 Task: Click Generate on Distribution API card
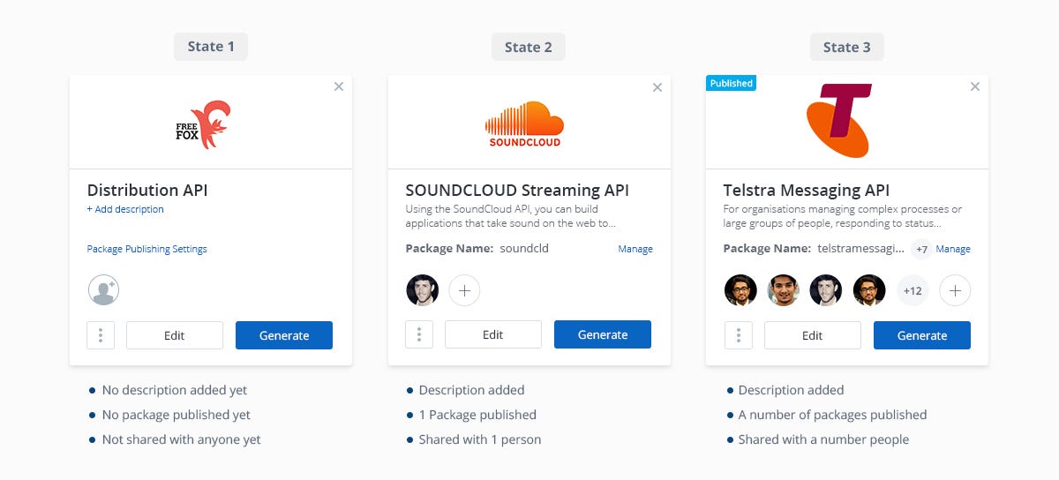(284, 335)
